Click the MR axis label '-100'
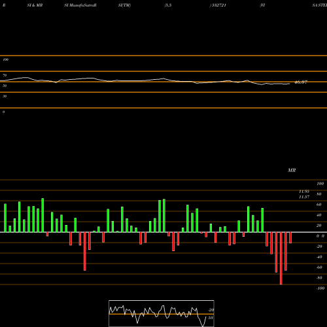This screenshot has height=327, width=327. [320, 288]
